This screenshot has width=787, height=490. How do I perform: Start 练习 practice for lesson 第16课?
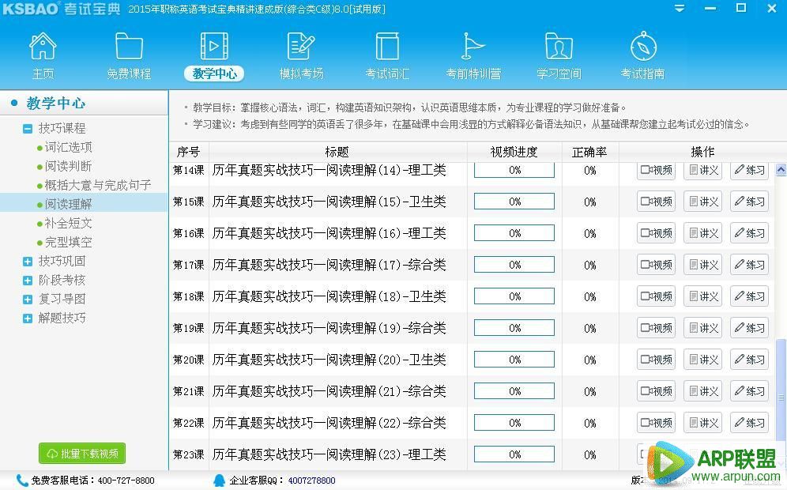click(x=749, y=233)
